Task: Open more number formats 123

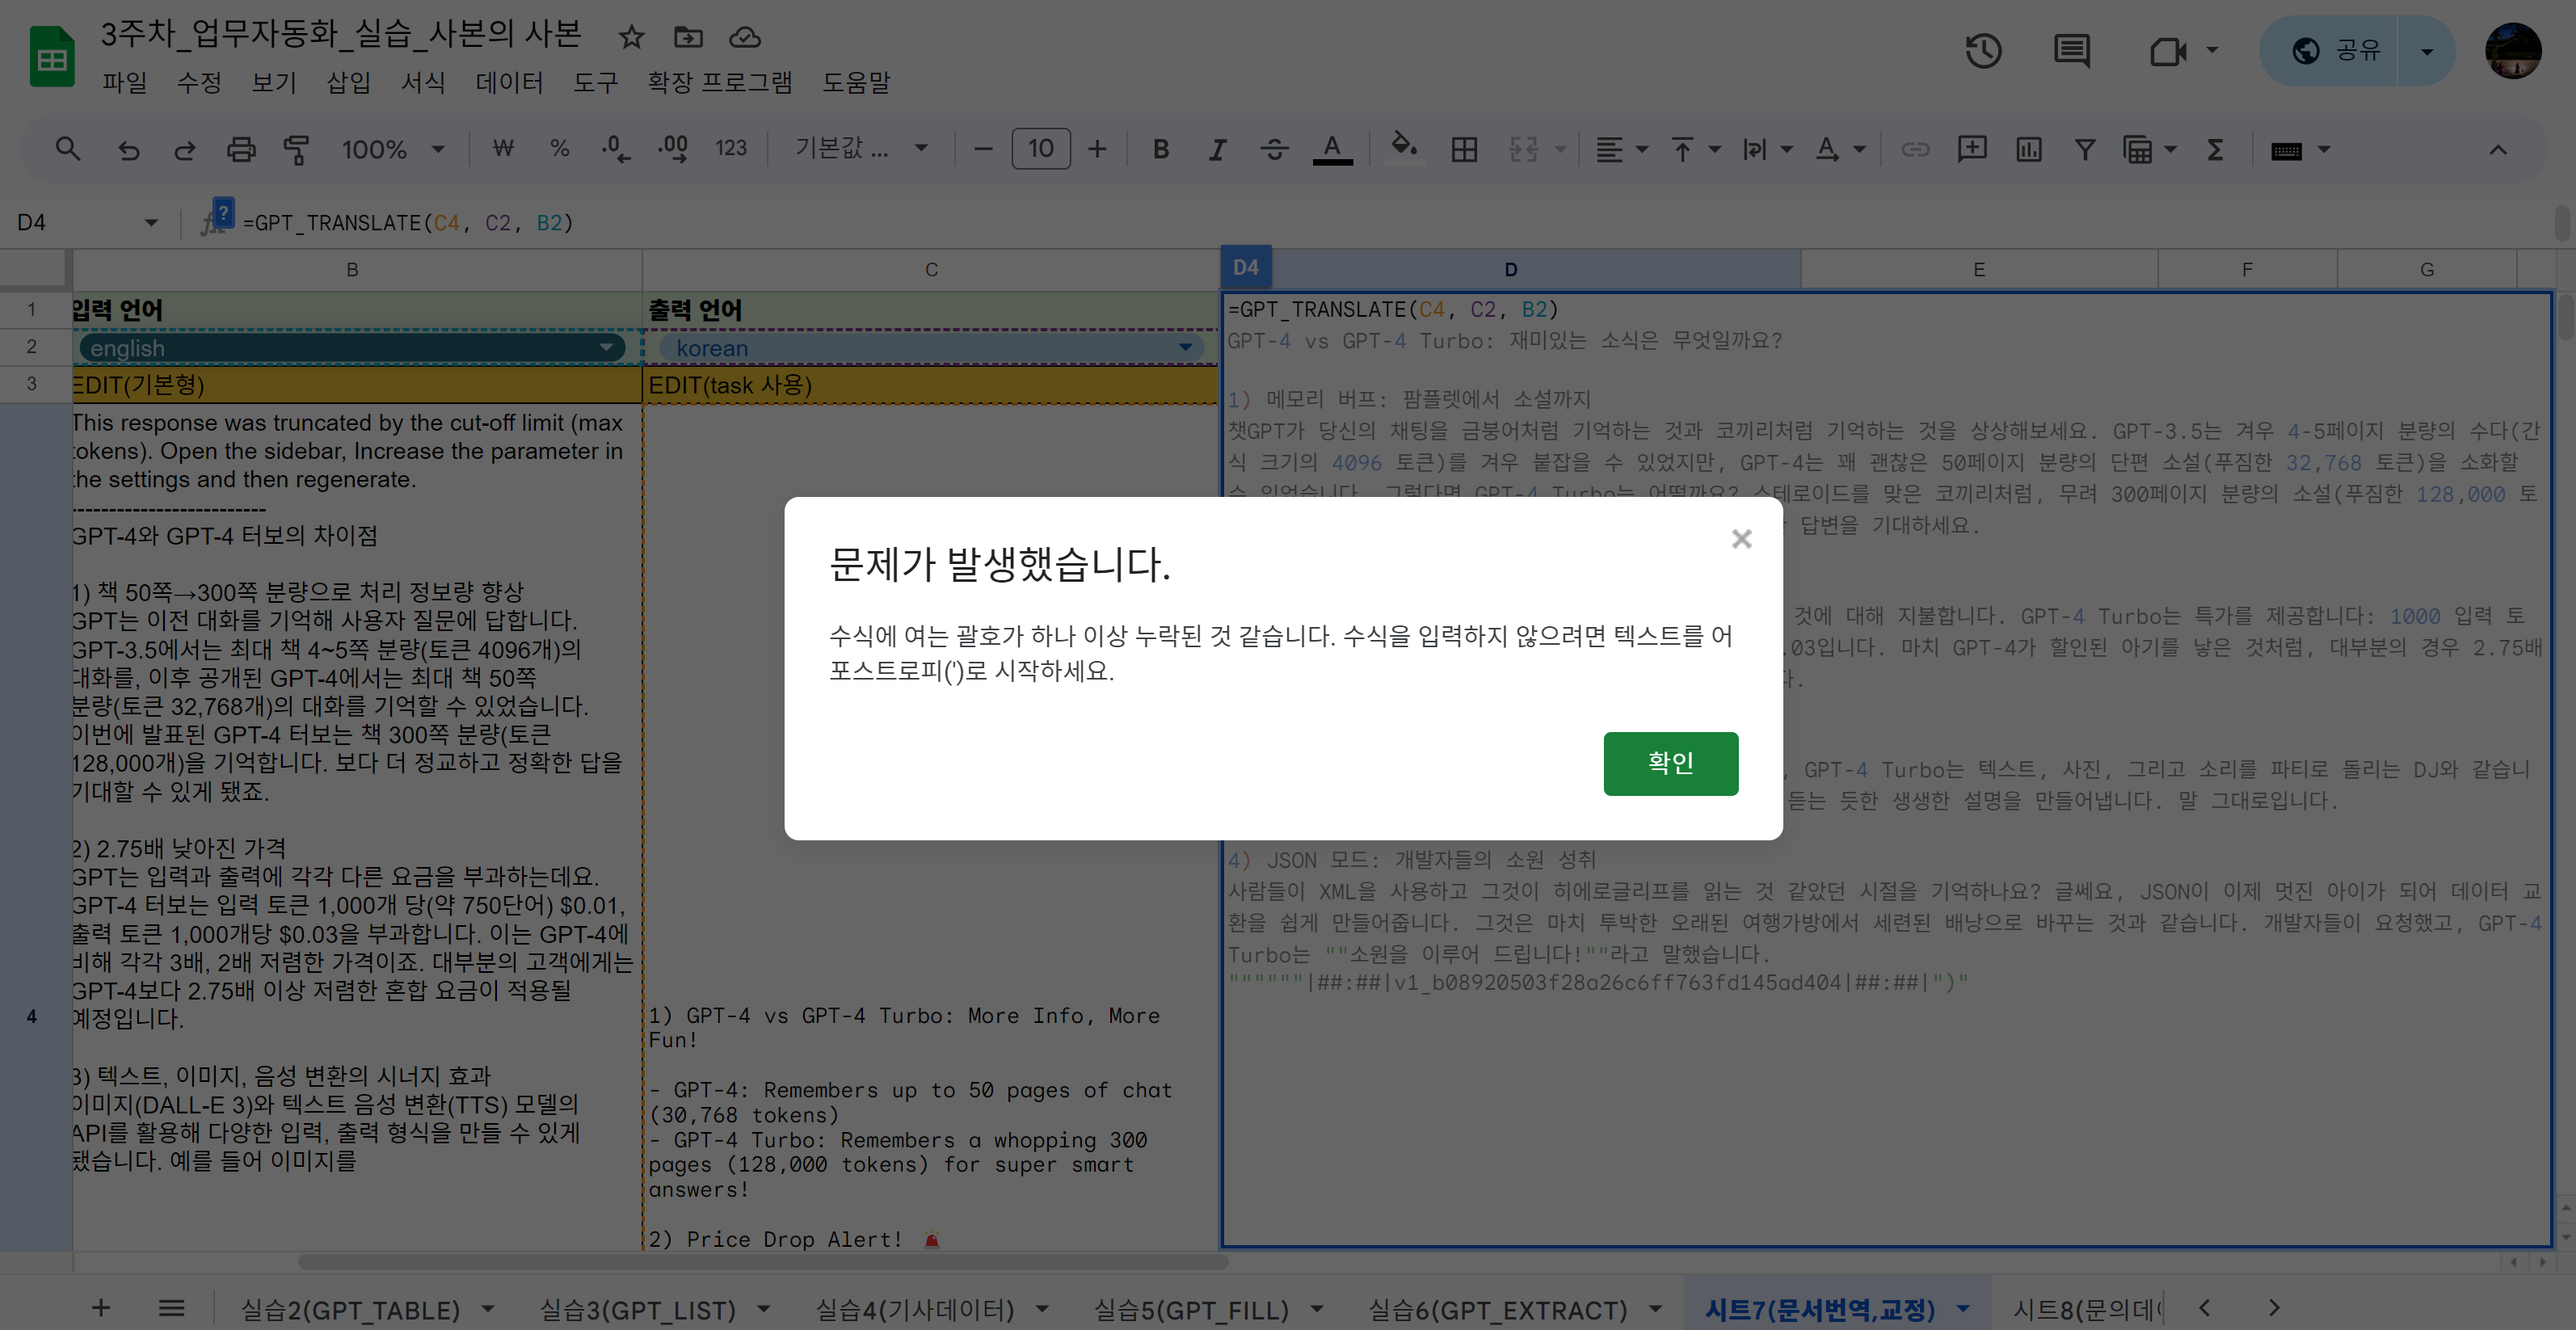Action: pyautogui.click(x=731, y=150)
